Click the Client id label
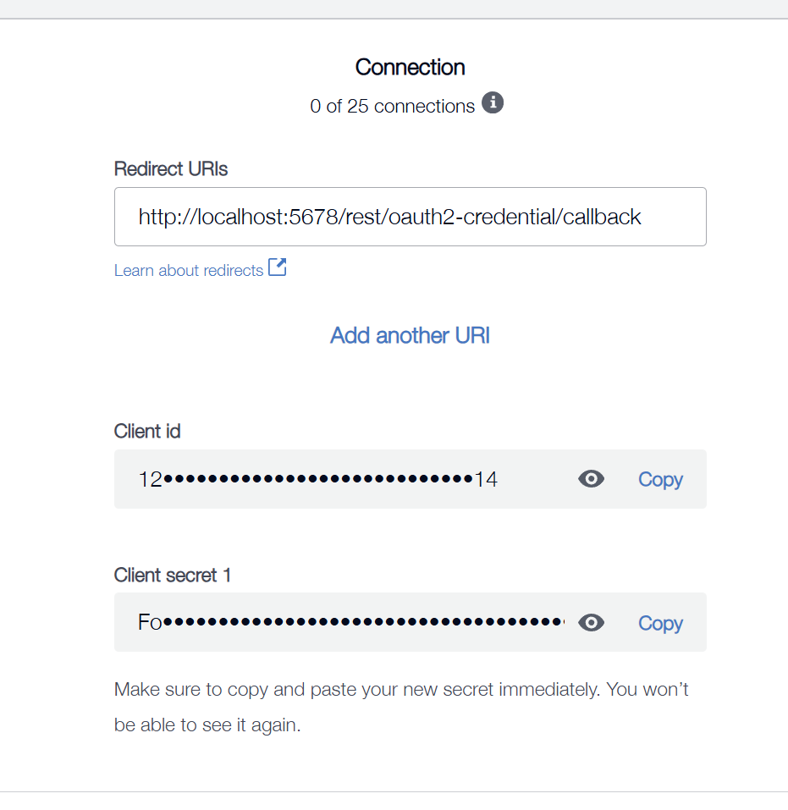Viewport: 788px width, 810px height. [147, 431]
